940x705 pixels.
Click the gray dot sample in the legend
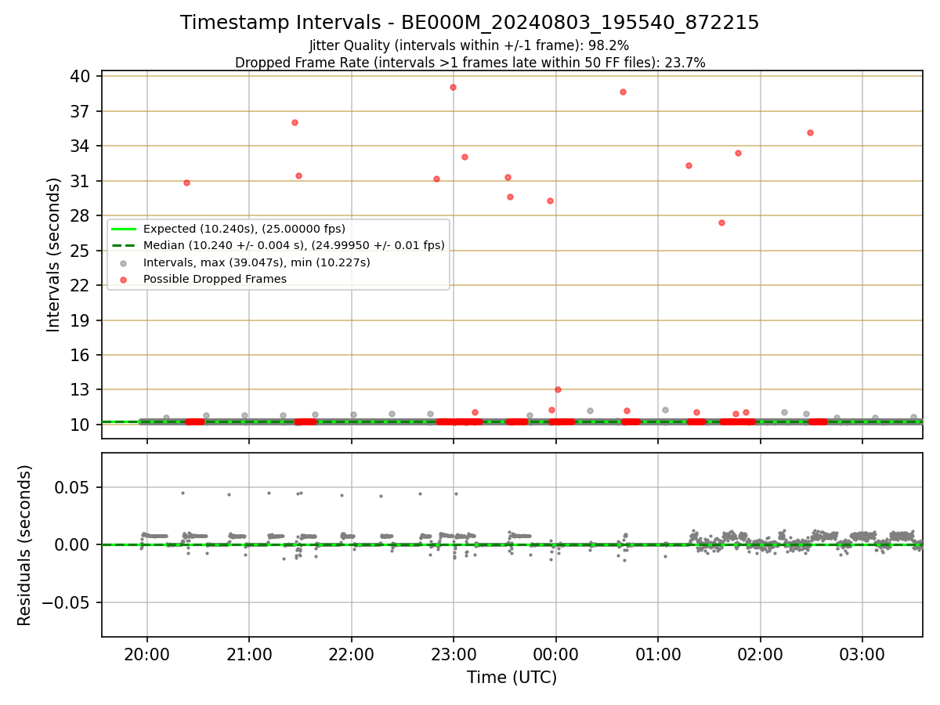(x=124, y=262)
